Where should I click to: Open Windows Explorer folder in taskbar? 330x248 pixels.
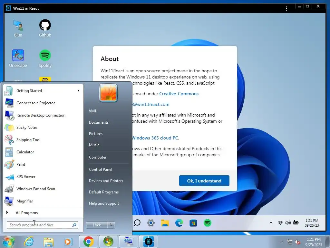coord(49,242)
